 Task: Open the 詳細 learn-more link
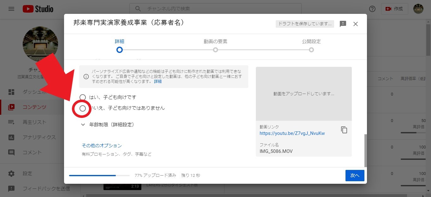158,81
